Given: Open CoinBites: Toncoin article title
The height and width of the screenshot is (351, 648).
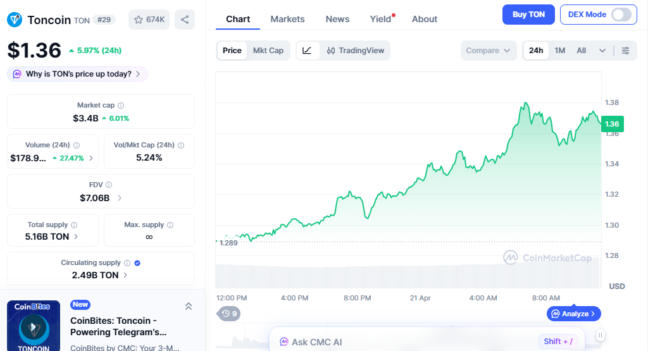Looking at the screenshot, I should [118, 326].
